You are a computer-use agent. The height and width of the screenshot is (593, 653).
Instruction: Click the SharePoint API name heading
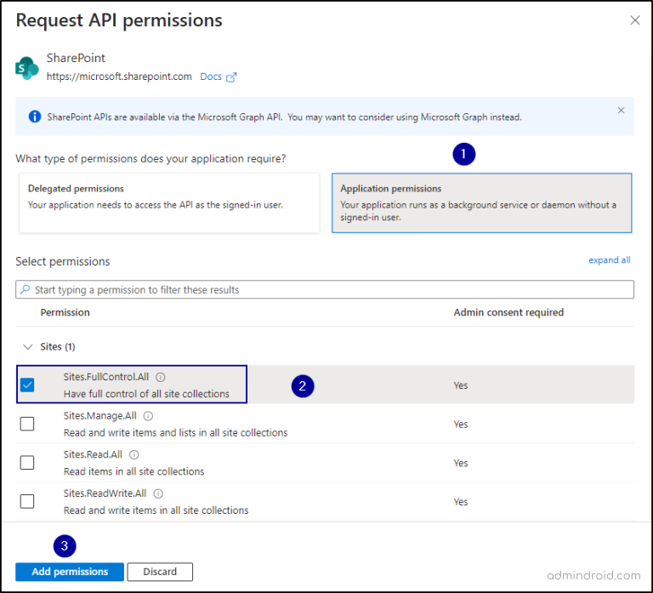[x=76, y=58]
